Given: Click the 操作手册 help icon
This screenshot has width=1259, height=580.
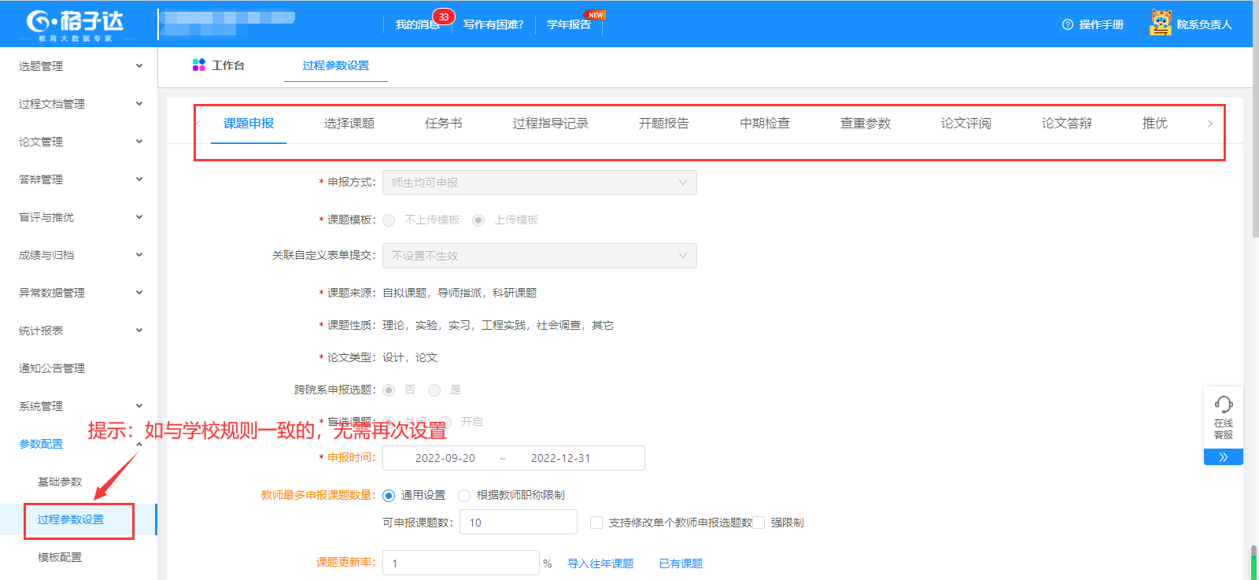Looking at the screenshot, I should pyautogui.click(x=1067, y=24).
